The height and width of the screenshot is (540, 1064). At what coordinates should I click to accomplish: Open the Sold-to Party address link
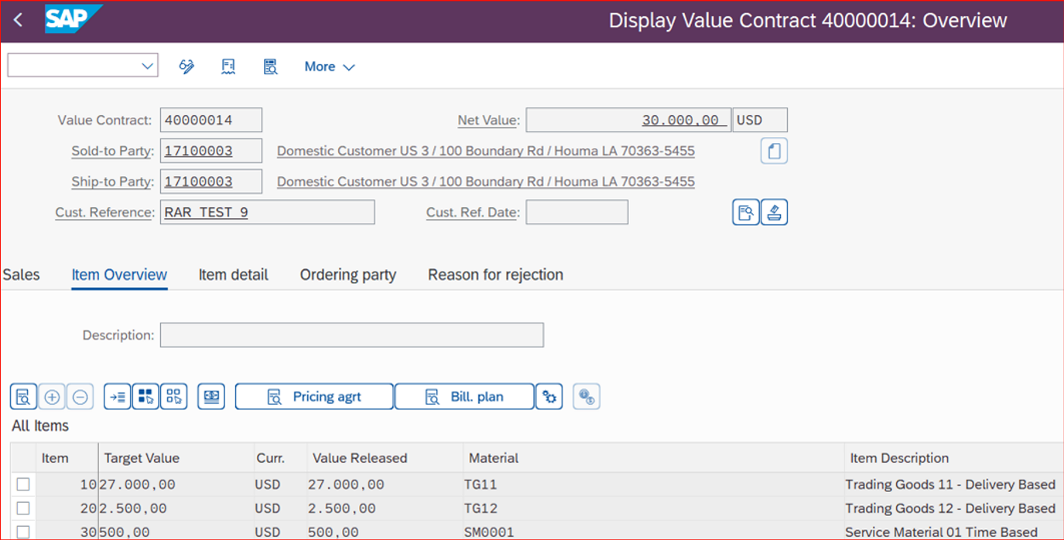coord(485,151)
